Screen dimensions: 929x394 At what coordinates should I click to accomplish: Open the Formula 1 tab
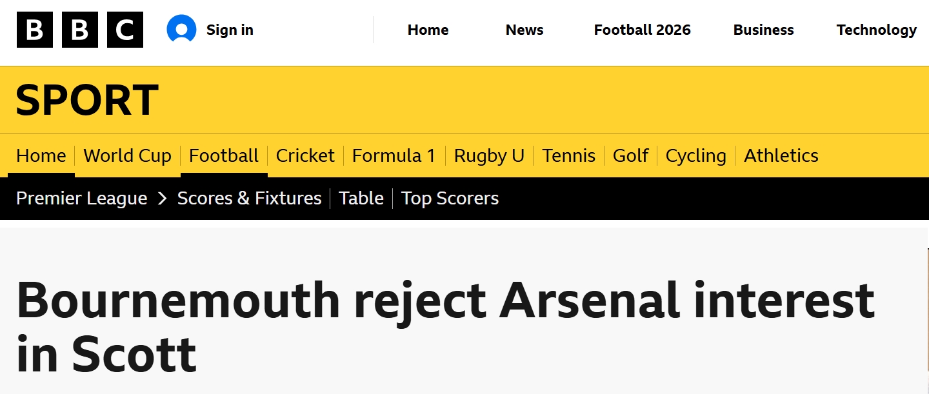pos(394,155)
